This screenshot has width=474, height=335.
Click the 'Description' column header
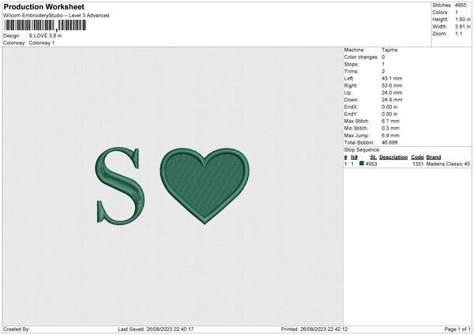[x=393, y=157]
